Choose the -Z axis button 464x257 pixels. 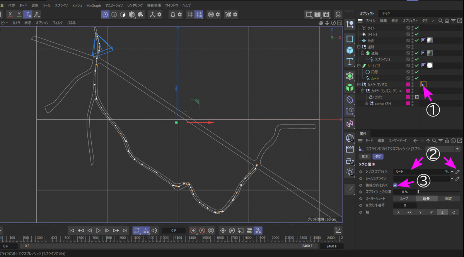[x=453, y=212]
